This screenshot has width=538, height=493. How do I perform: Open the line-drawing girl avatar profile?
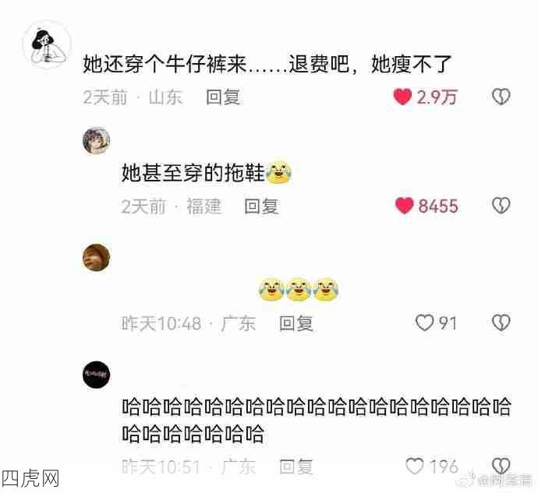47,45
